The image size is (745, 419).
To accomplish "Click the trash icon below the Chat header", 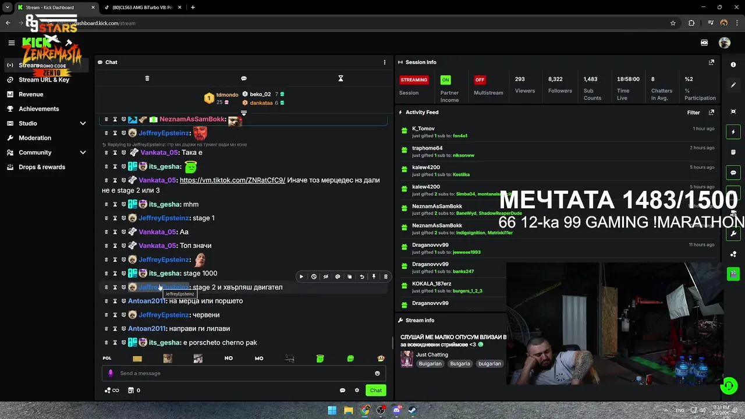I will pyautogui.click(x=147, y=78).
